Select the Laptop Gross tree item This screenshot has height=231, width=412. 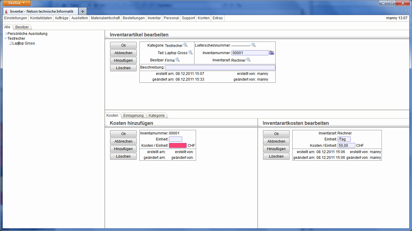click(x=24, y=43)
